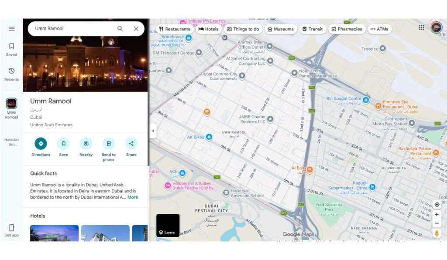Click the Noon Umm Ramool Warehouse pin

295,73
